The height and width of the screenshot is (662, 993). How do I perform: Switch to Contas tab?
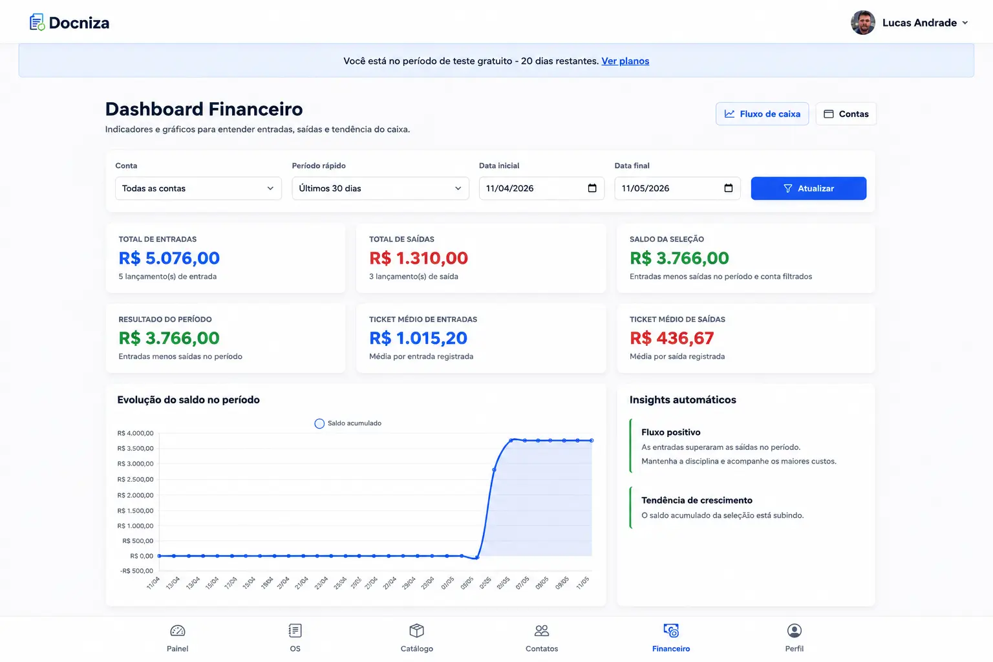(846, 114)
